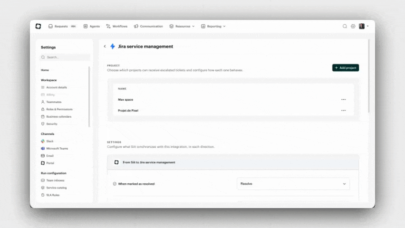Open Teammates settings
This screenshot has width=405, height=228.
51,102
